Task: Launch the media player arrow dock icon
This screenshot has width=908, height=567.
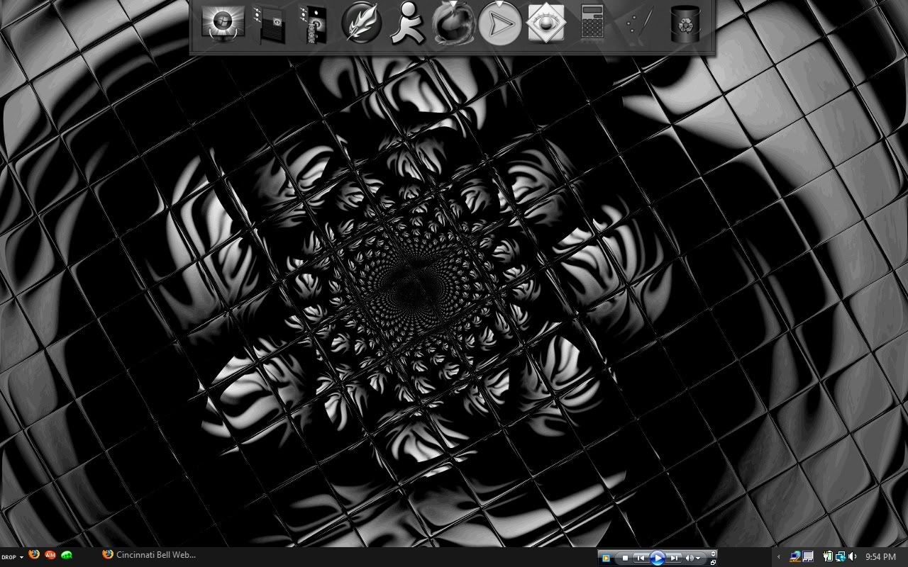Action: [500, 24]
